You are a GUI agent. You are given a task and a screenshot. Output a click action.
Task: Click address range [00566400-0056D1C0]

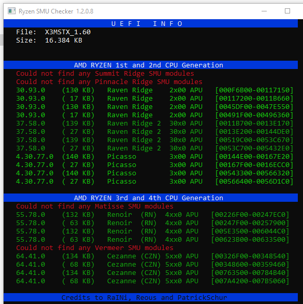(254, 182)
